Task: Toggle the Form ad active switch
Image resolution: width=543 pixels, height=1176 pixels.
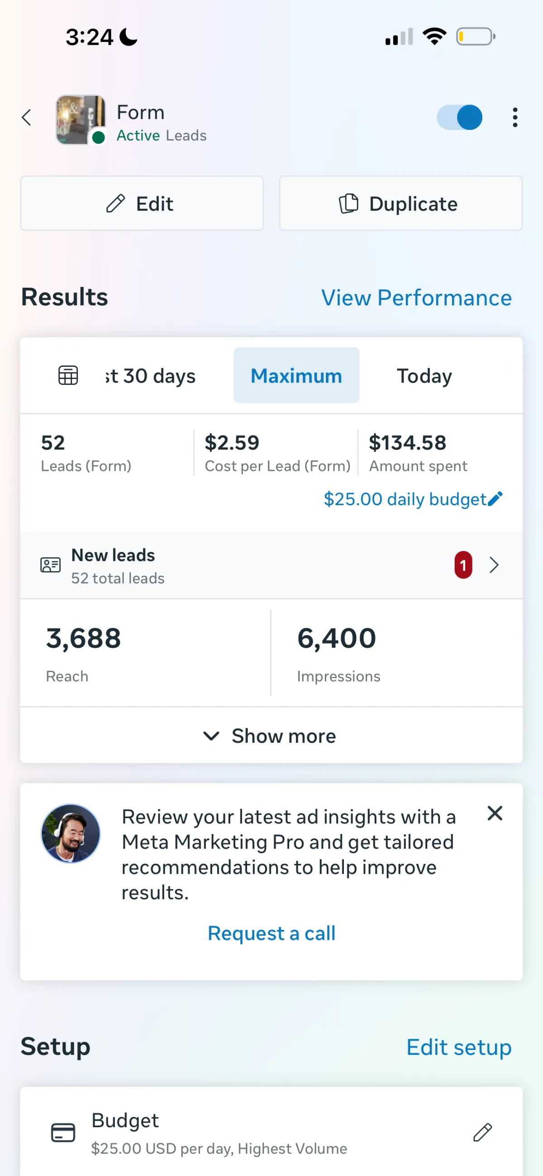Action: click(459, 117)
